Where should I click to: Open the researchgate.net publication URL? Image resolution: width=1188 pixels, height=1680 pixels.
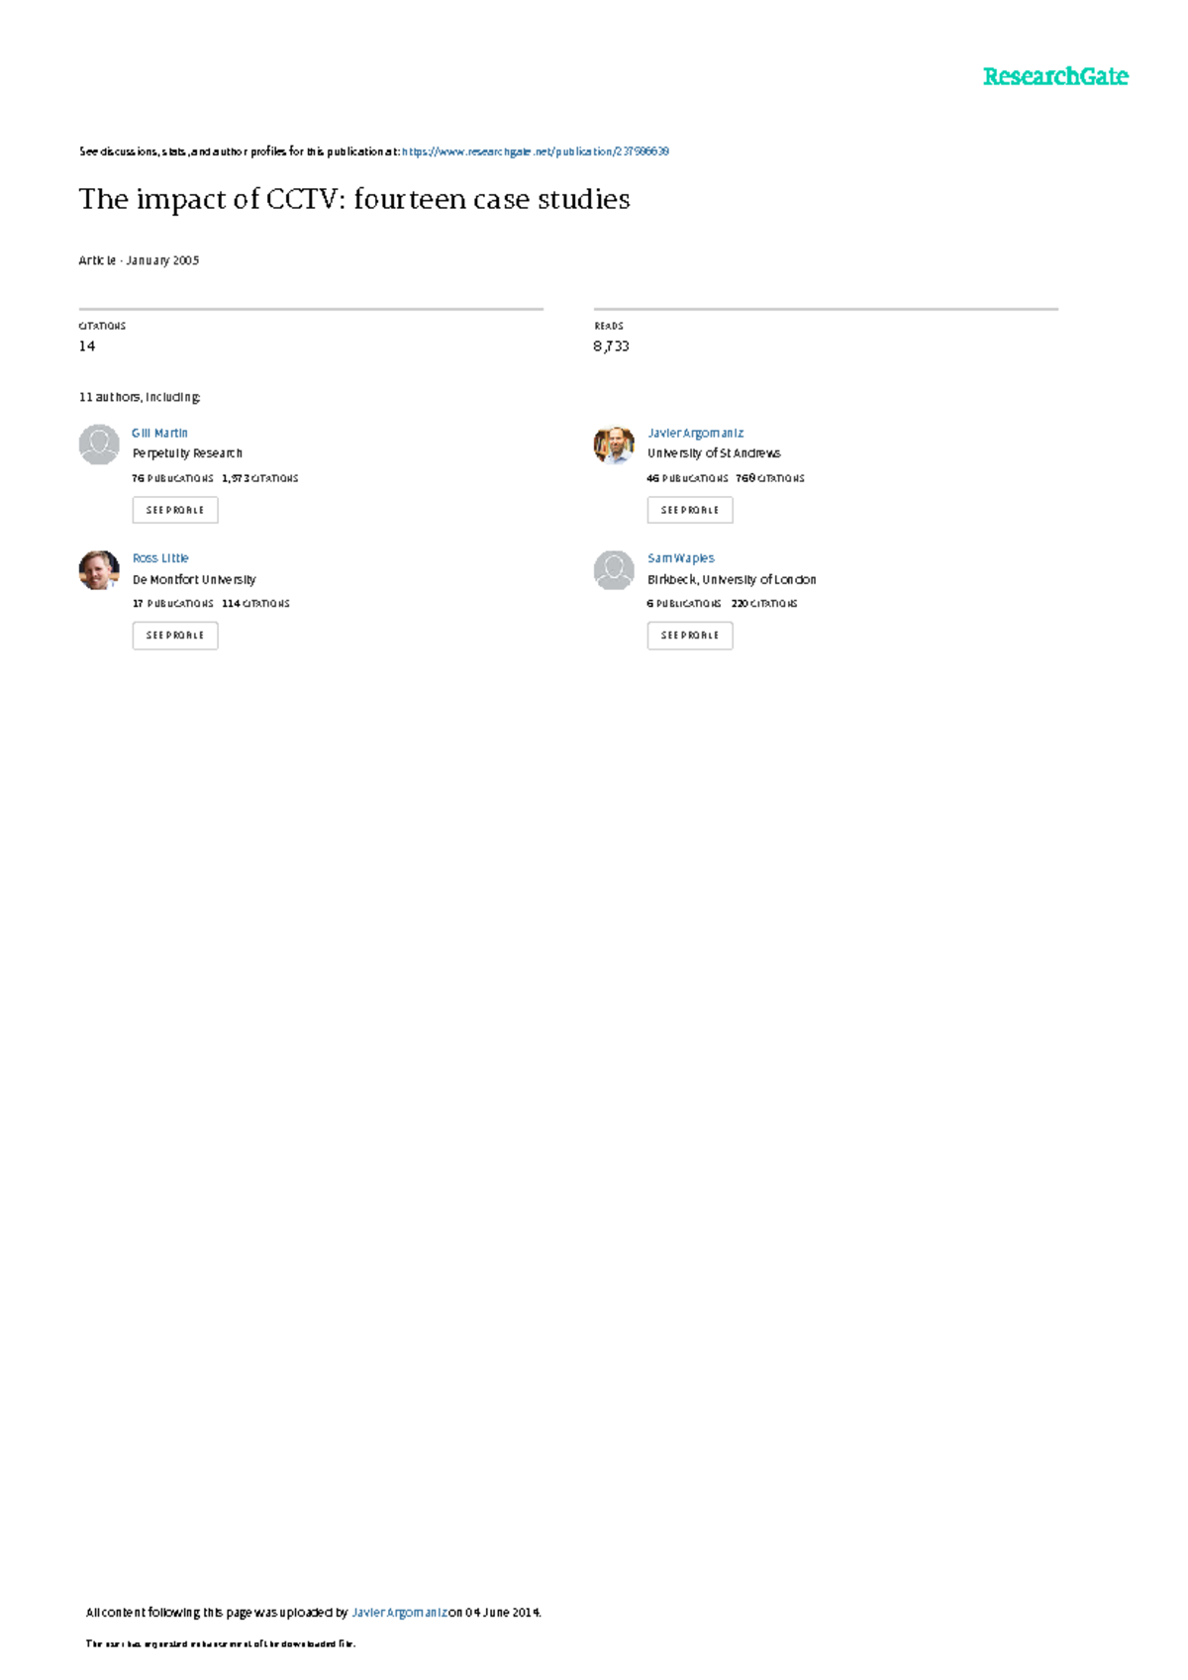536,151
